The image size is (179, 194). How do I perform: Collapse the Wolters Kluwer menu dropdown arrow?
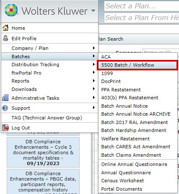93,10
